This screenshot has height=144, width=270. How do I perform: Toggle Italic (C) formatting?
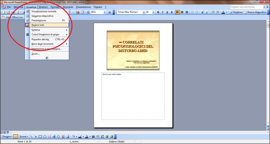[x=163, y=12]
